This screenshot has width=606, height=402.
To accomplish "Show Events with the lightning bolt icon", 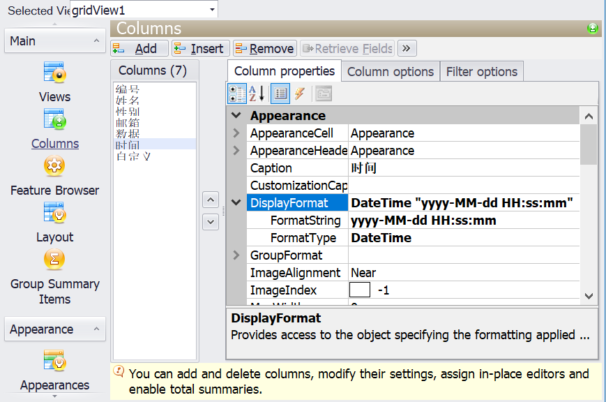I will (300, 94).
